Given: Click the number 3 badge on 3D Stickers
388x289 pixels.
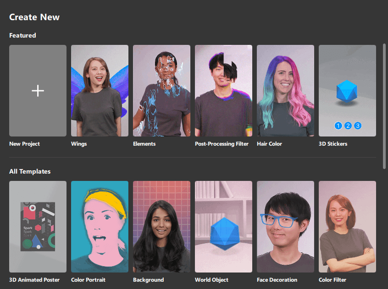Looking at the screenshot, I should (358, 126).
